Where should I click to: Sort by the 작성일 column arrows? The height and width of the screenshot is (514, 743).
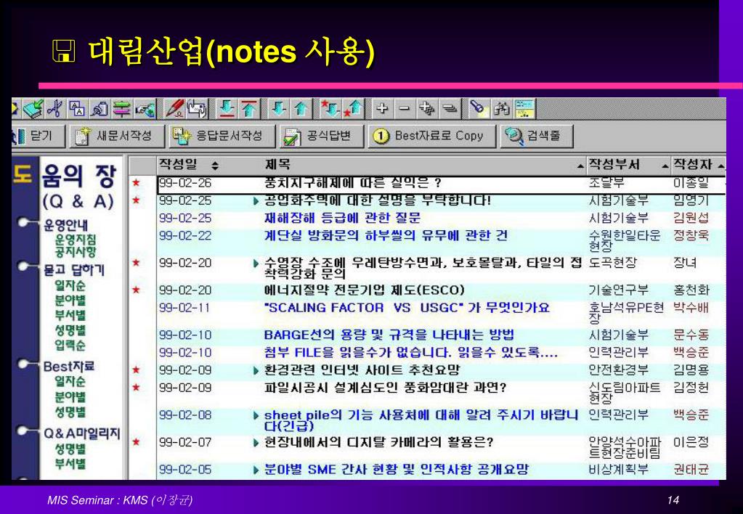pyautogui.click(x=215, y=166)
